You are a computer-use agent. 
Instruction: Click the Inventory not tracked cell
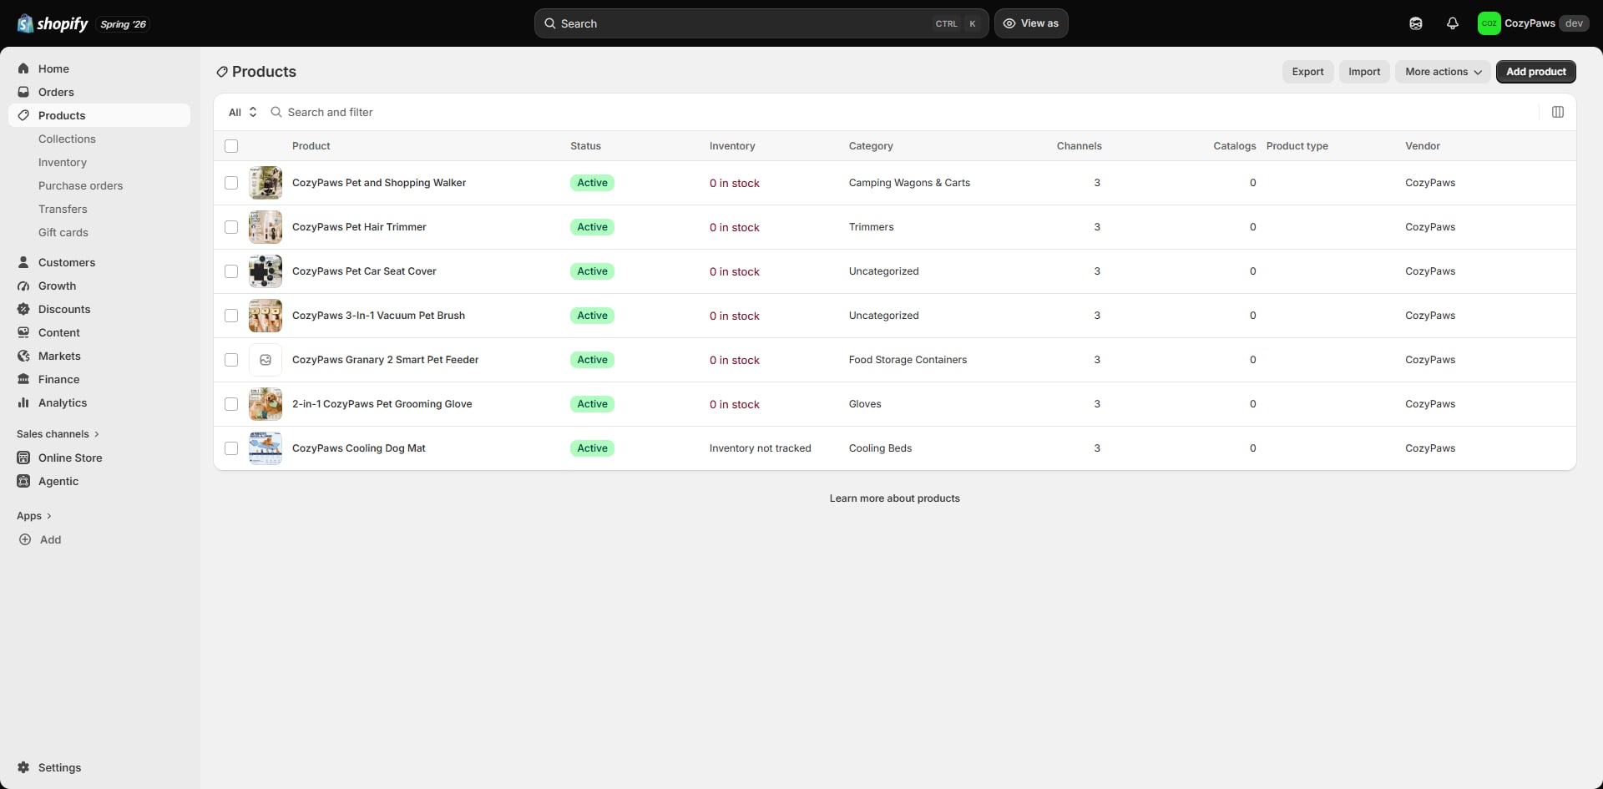coord(761,448)
